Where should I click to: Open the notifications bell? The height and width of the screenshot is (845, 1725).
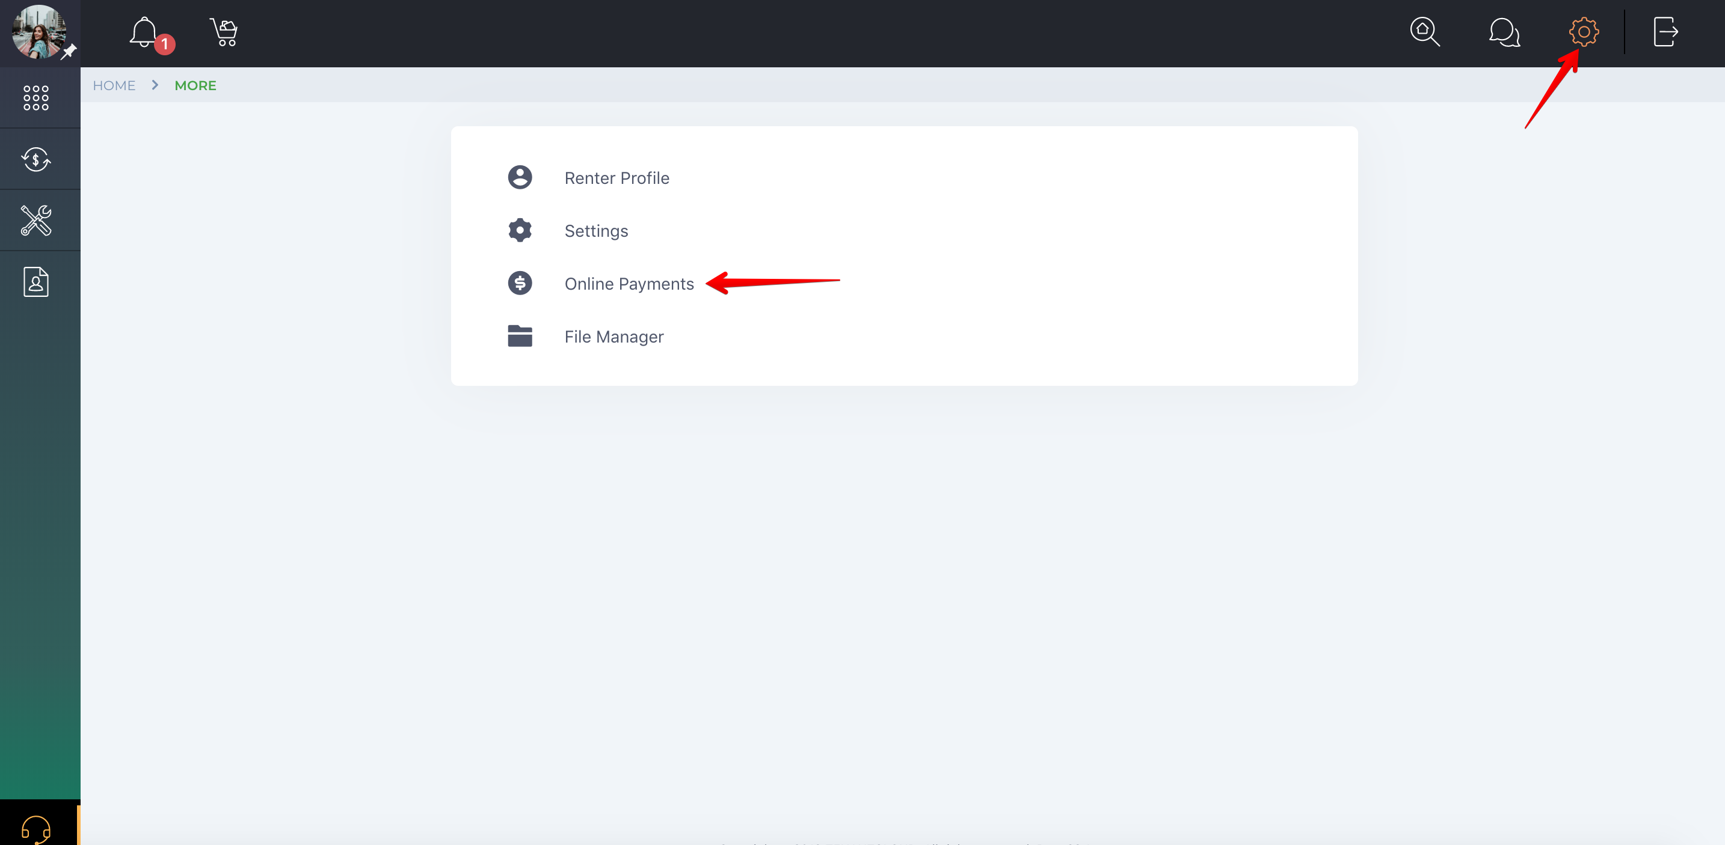(x=144, y=31)
